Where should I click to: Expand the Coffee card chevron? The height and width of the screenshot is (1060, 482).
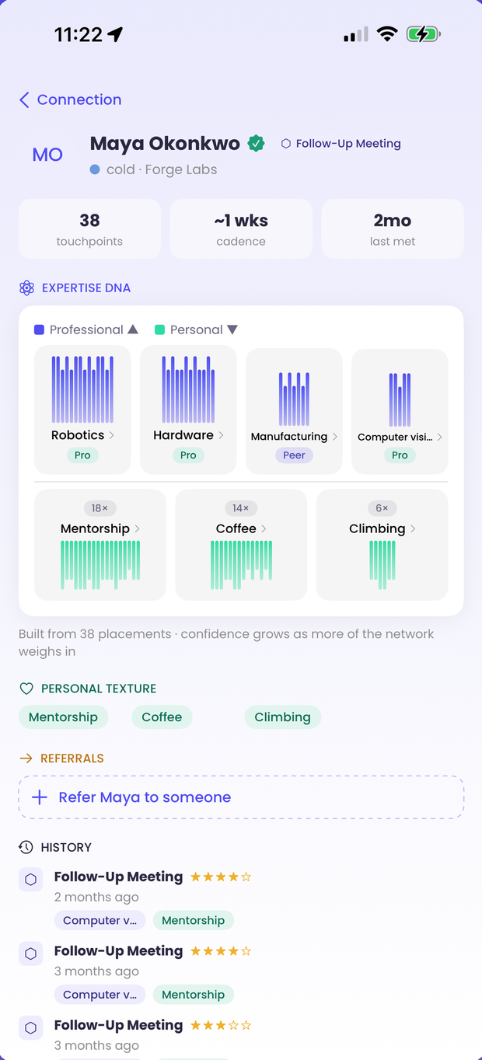pos(264,528)
